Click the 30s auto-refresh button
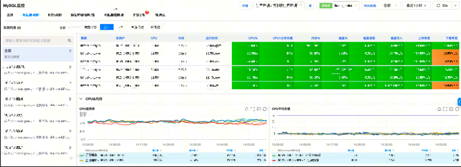 pyautogui.click(x=442, y=5)
